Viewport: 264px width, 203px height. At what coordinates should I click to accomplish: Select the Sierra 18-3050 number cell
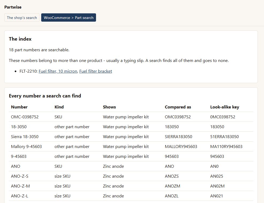click(25, 136)
